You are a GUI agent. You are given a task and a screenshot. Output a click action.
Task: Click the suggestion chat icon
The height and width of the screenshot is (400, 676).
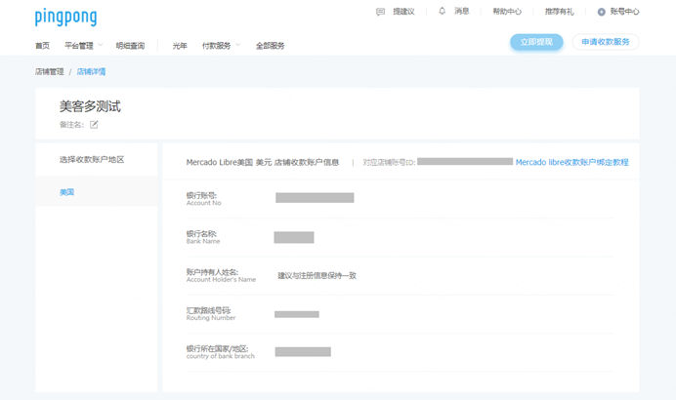pos(380,12)
